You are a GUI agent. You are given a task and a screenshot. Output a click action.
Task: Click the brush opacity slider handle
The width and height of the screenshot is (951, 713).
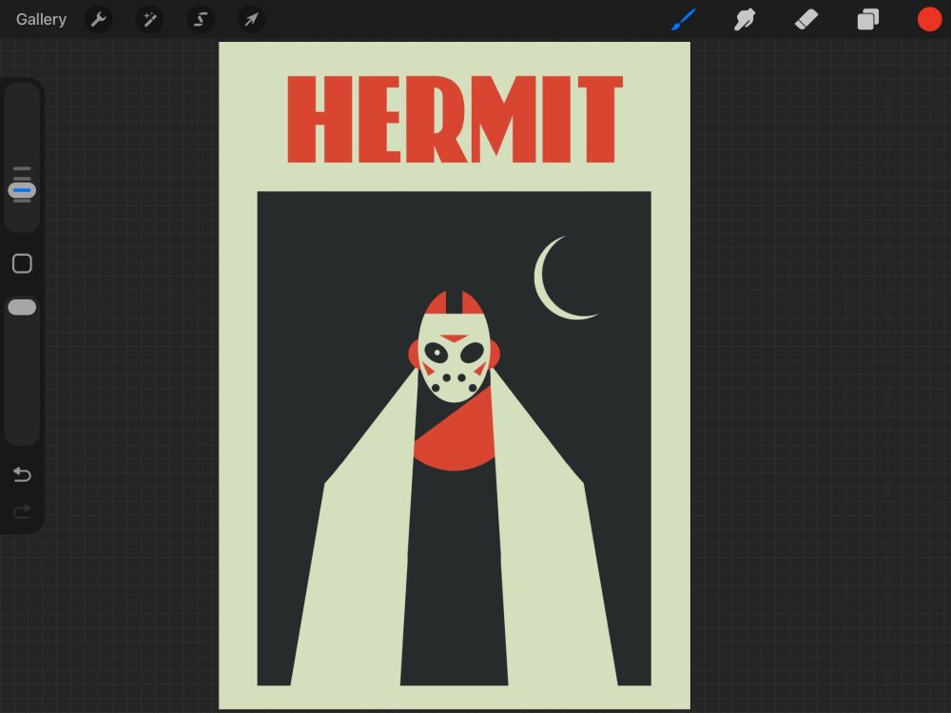point(22,307)
